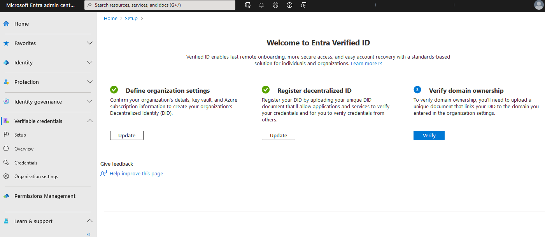This screenshot has height=237, width=545.
Task: Click the Home house icon in the sidebar
Action: coord(5,23)
